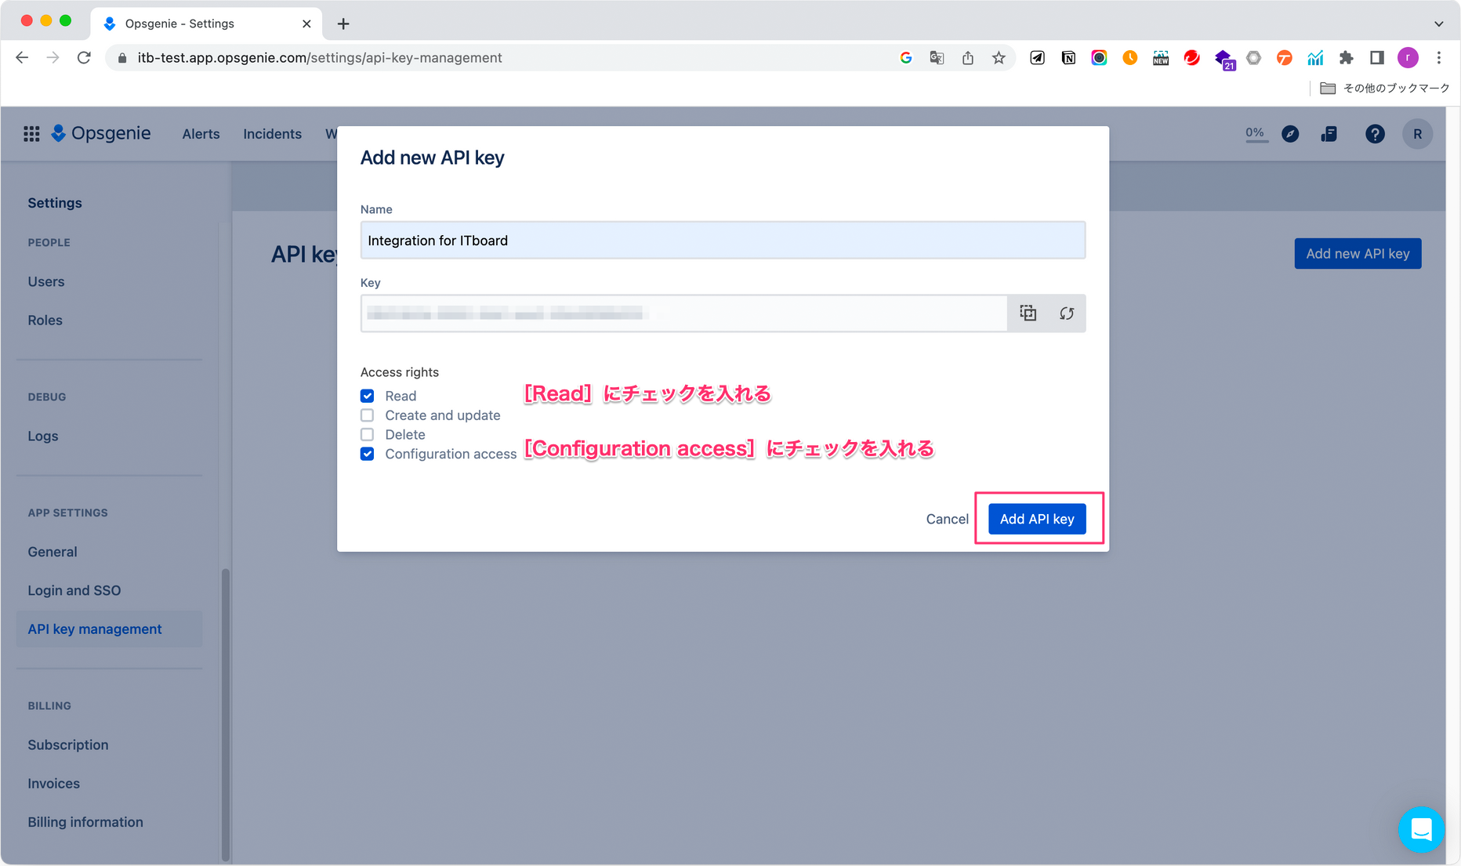Expand the browser tab list chevron
The width and height of the screenshot is (1461, 866).
tap(1438, 24)
